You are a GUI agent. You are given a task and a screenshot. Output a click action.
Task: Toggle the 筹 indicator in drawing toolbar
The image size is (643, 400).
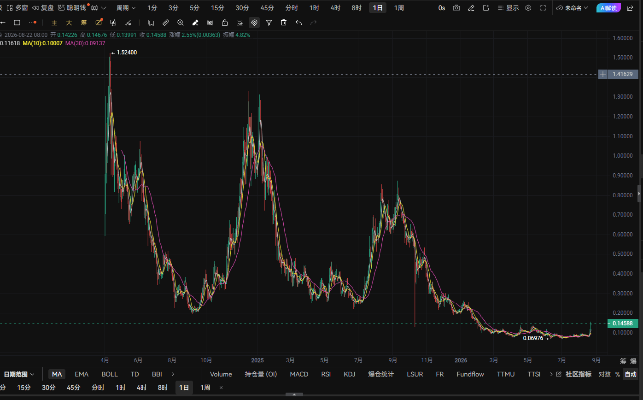(x=84, y=23)
